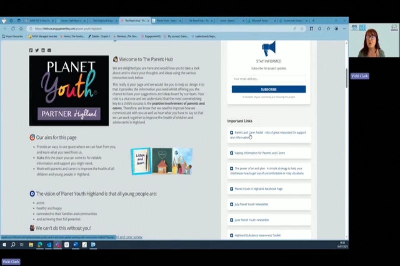Click the Stay Informed megaphone icon
The height and width of the screenshot is (266, 400).
(x=269, y=49)
